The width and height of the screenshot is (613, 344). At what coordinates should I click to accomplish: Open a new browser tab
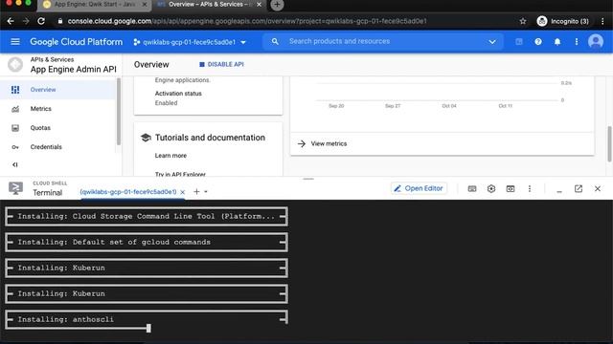point(277,5)
